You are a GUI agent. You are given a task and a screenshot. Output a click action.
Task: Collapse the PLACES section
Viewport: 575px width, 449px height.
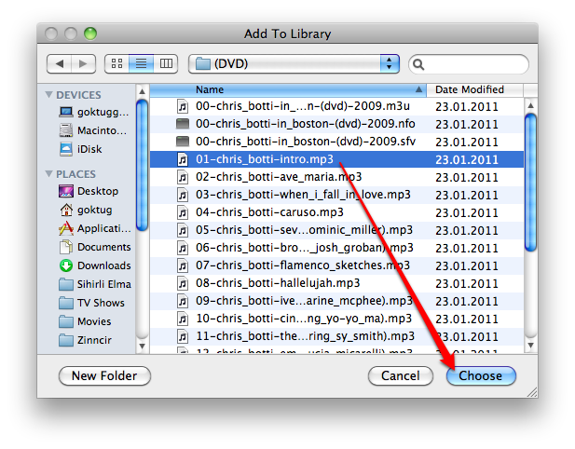pos(49,174)
